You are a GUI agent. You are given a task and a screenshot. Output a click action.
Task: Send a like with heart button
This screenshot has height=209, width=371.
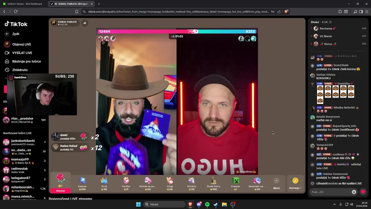(363, 192)
